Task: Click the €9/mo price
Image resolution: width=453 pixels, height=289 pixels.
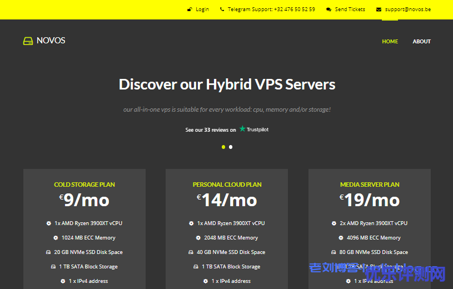Action: click(x=84, y=200)
